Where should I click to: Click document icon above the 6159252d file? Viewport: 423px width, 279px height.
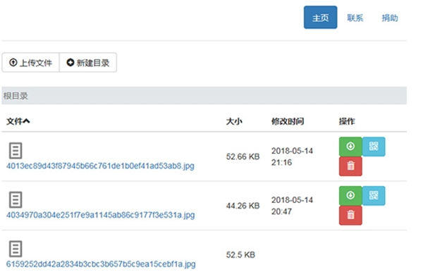point(16,249)
